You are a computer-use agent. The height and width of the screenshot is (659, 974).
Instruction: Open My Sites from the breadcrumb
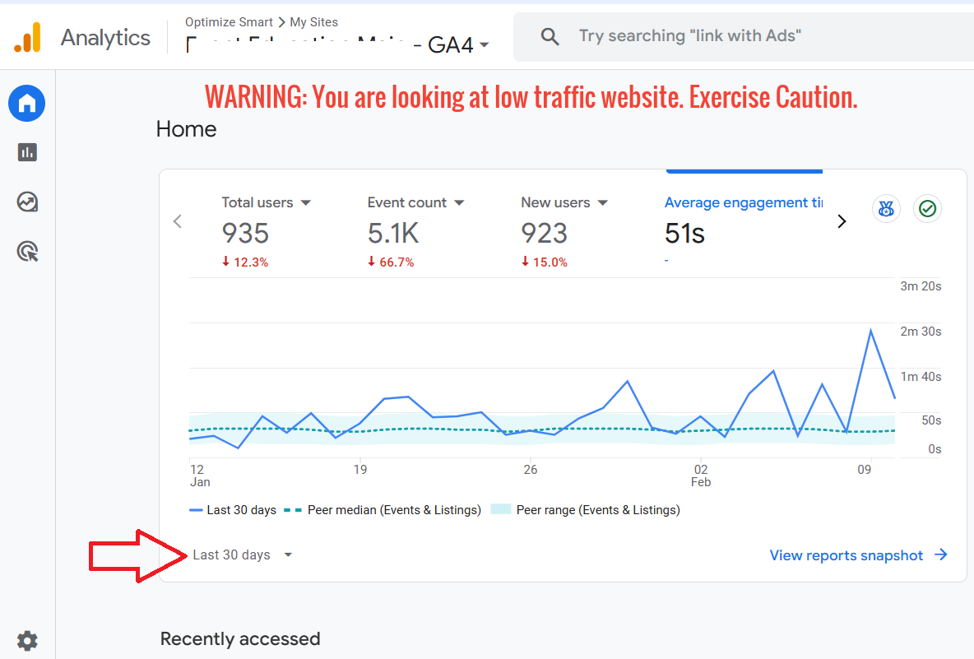[x=313, y=22]
